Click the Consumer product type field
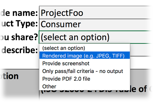The width and height of the screenshot is (153, 102). (96, 25)
